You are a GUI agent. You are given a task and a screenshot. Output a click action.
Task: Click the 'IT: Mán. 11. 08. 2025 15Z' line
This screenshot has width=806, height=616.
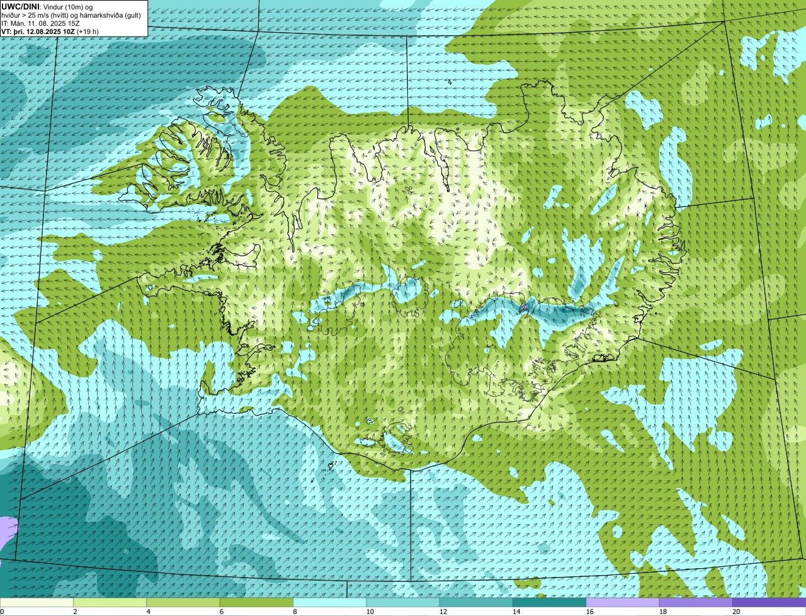pyautogui.click(x=41, y=23)
